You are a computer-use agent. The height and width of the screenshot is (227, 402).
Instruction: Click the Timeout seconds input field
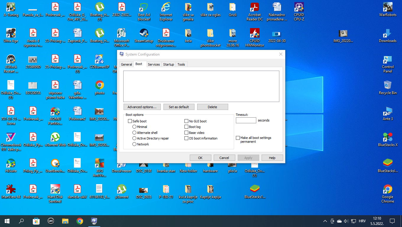(x=246, y=120)
